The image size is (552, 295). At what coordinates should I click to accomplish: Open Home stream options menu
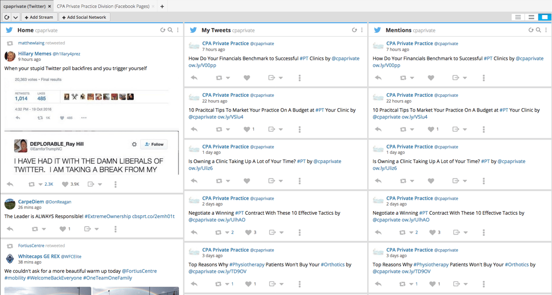[178, 30]
